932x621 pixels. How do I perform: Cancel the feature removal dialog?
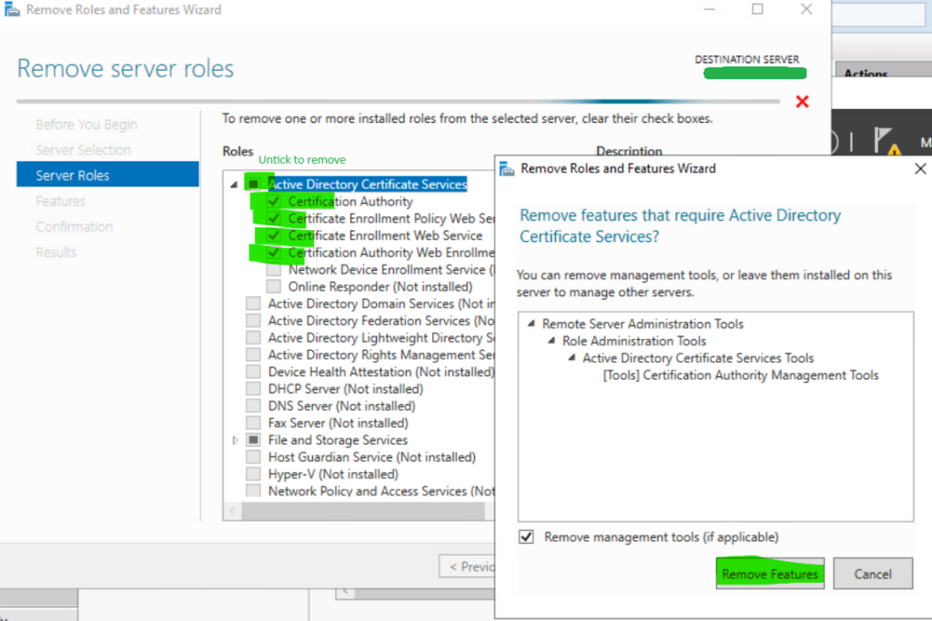click(x=872, y=574)
